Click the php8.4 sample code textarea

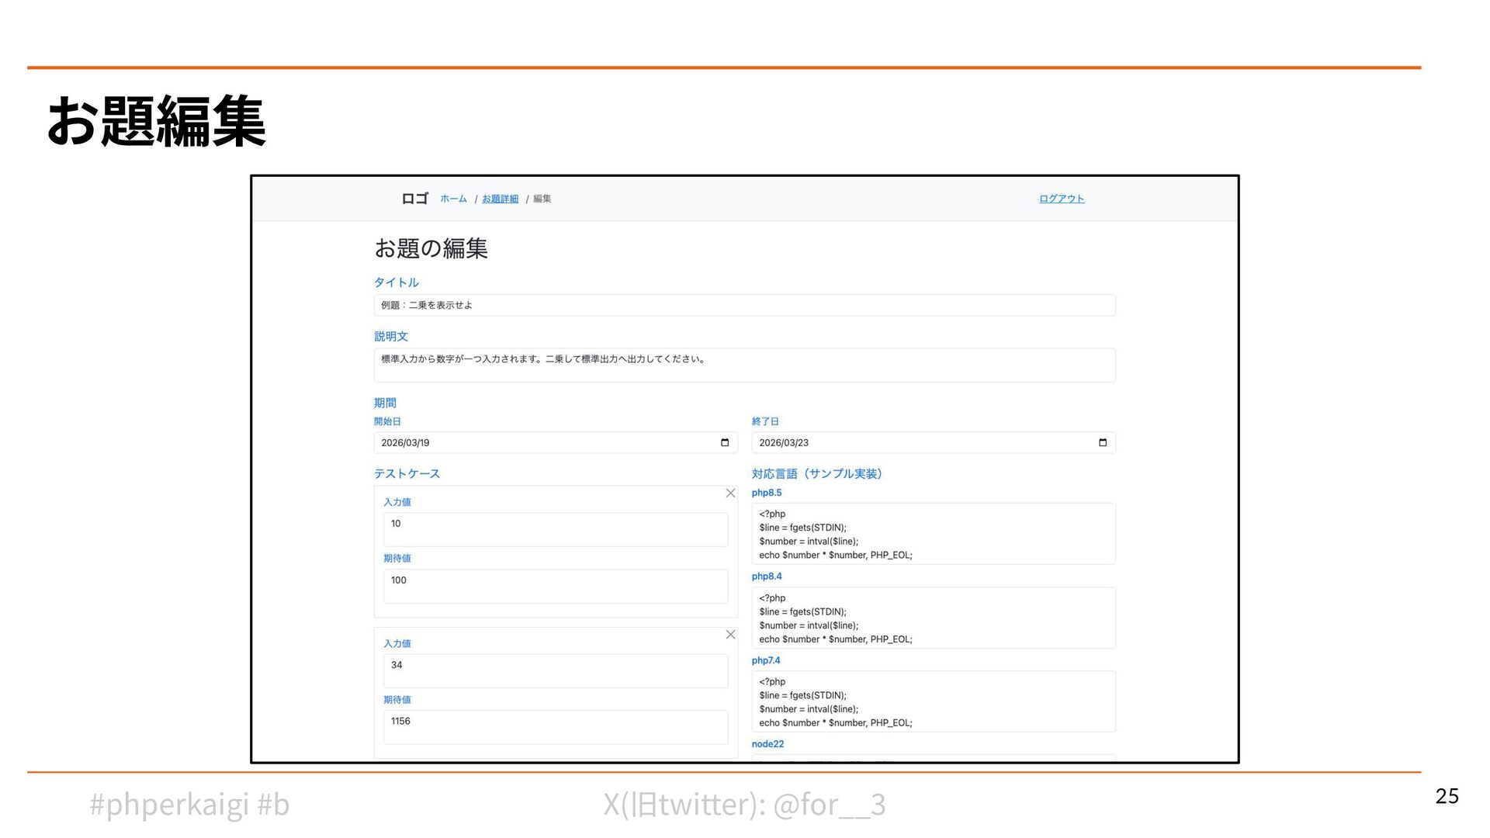point(933,618)
